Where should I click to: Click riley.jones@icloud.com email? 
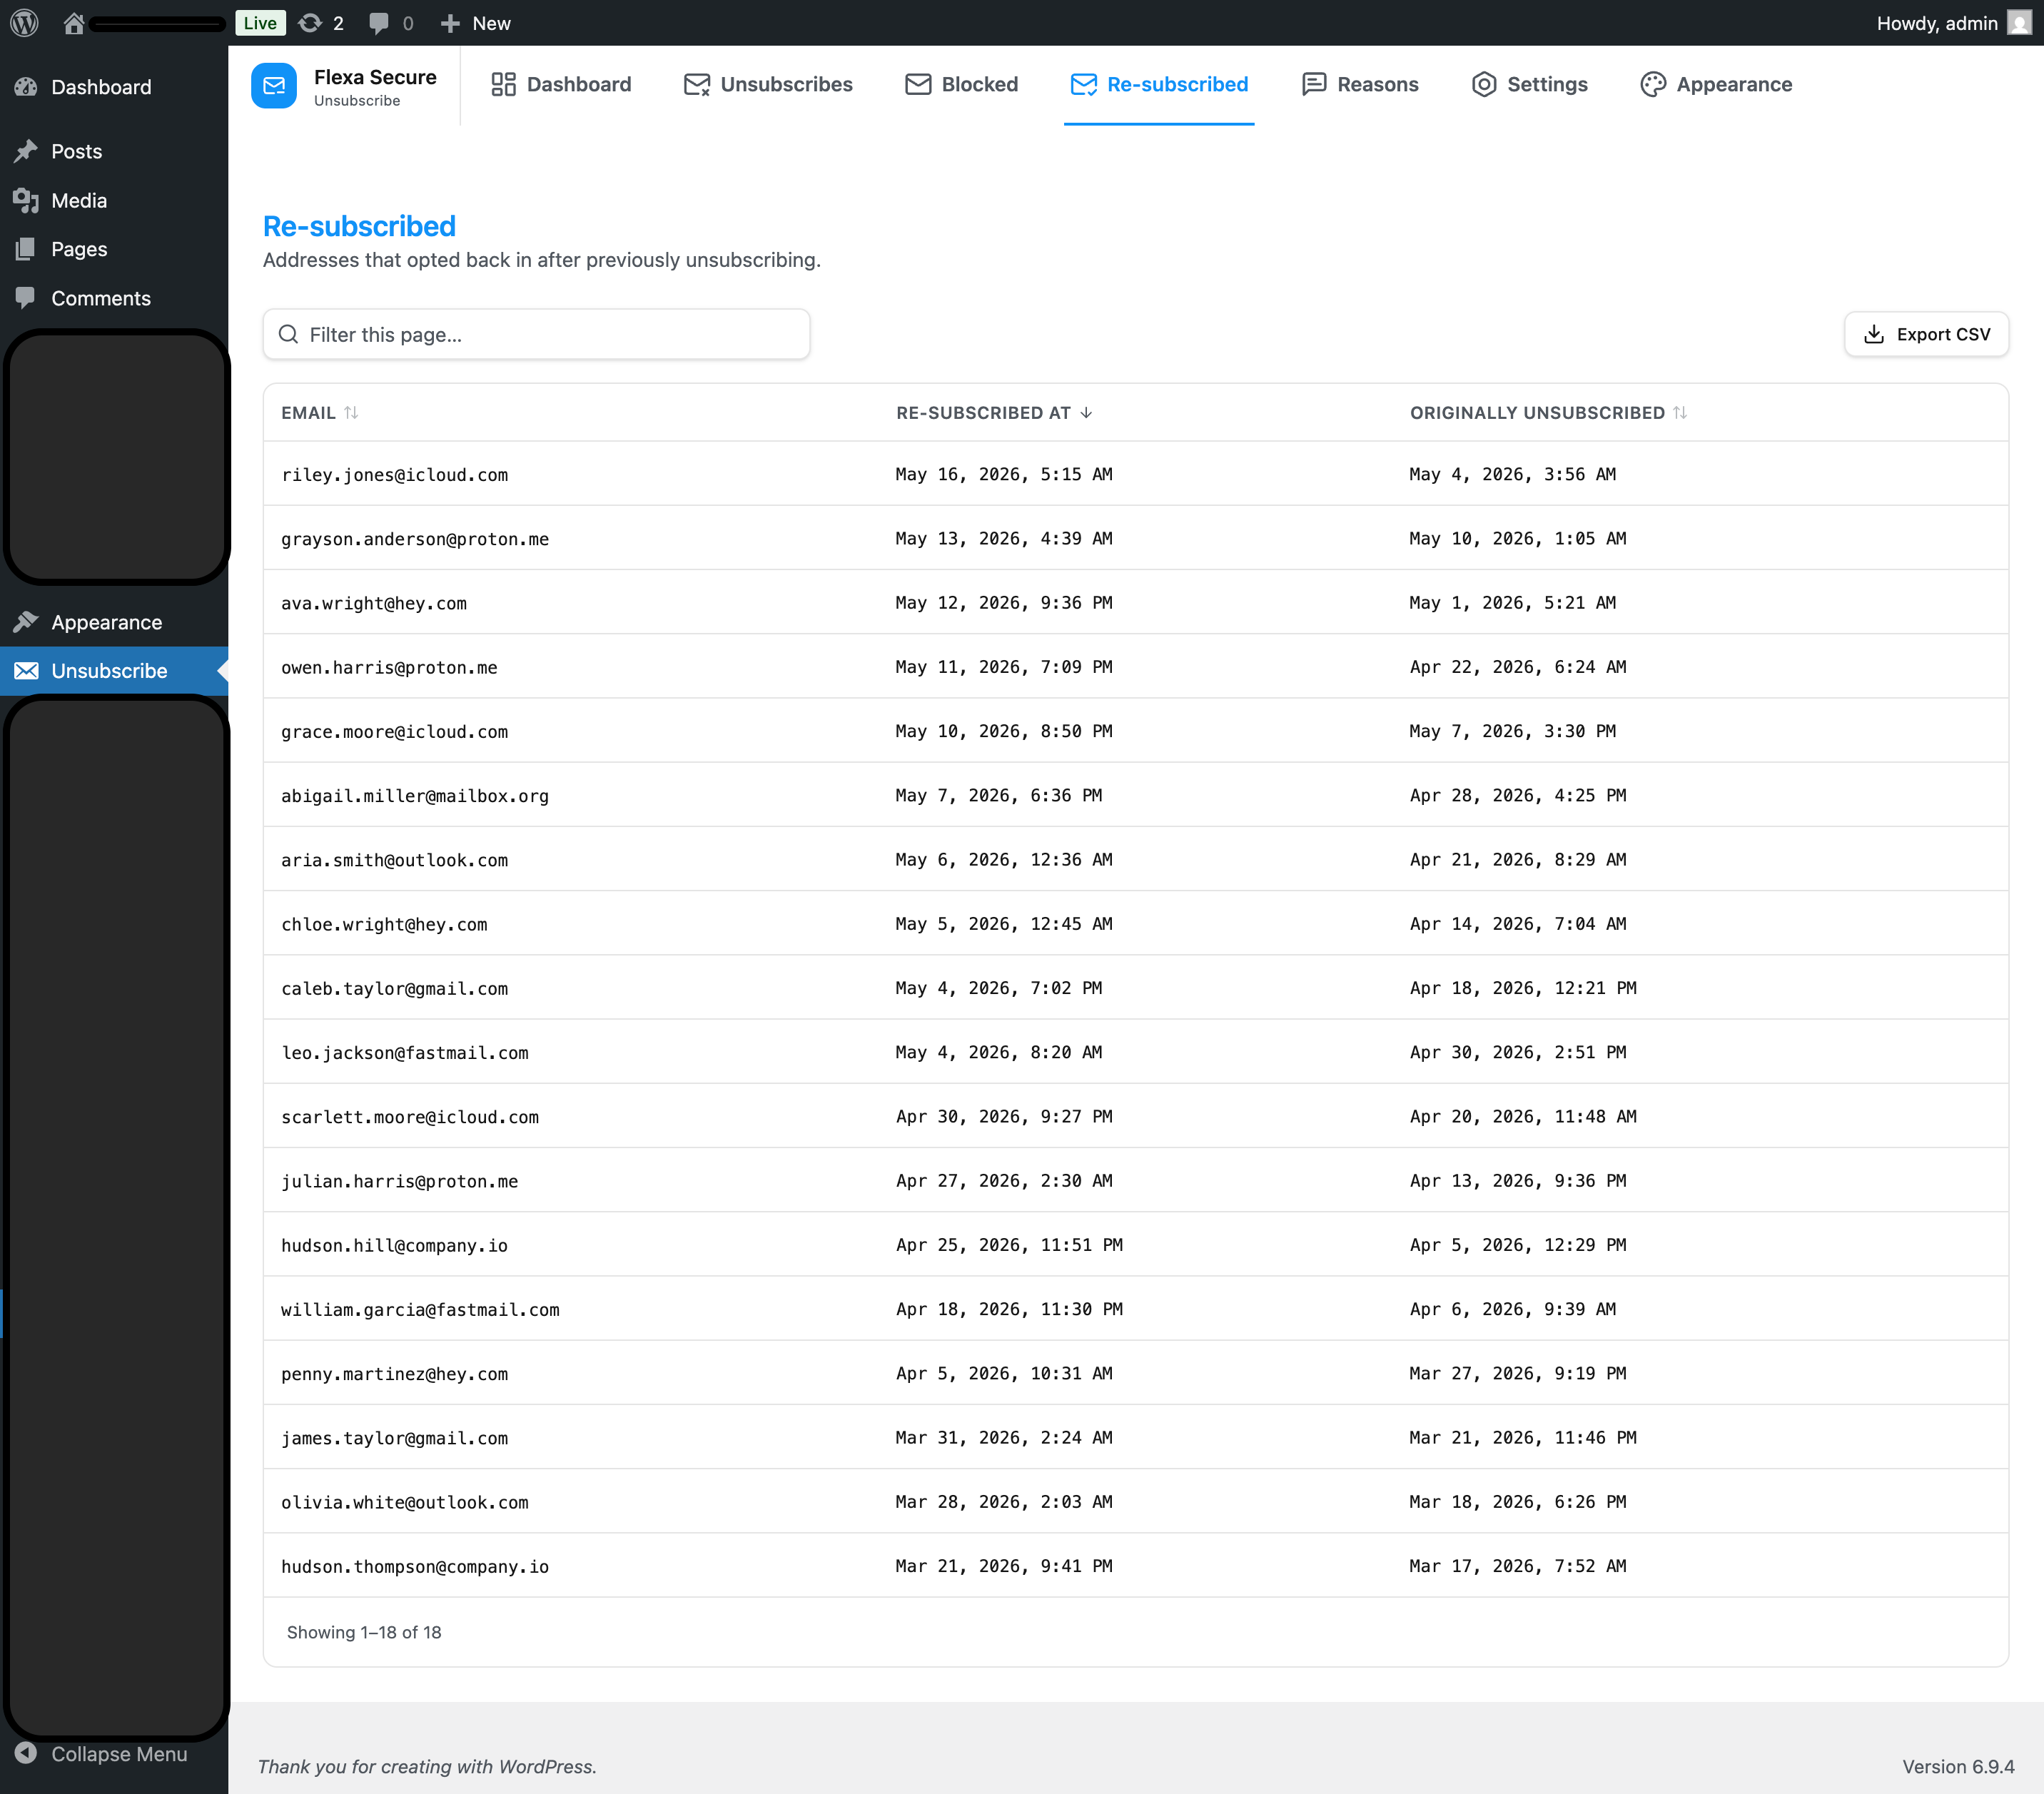click(394, 474)
